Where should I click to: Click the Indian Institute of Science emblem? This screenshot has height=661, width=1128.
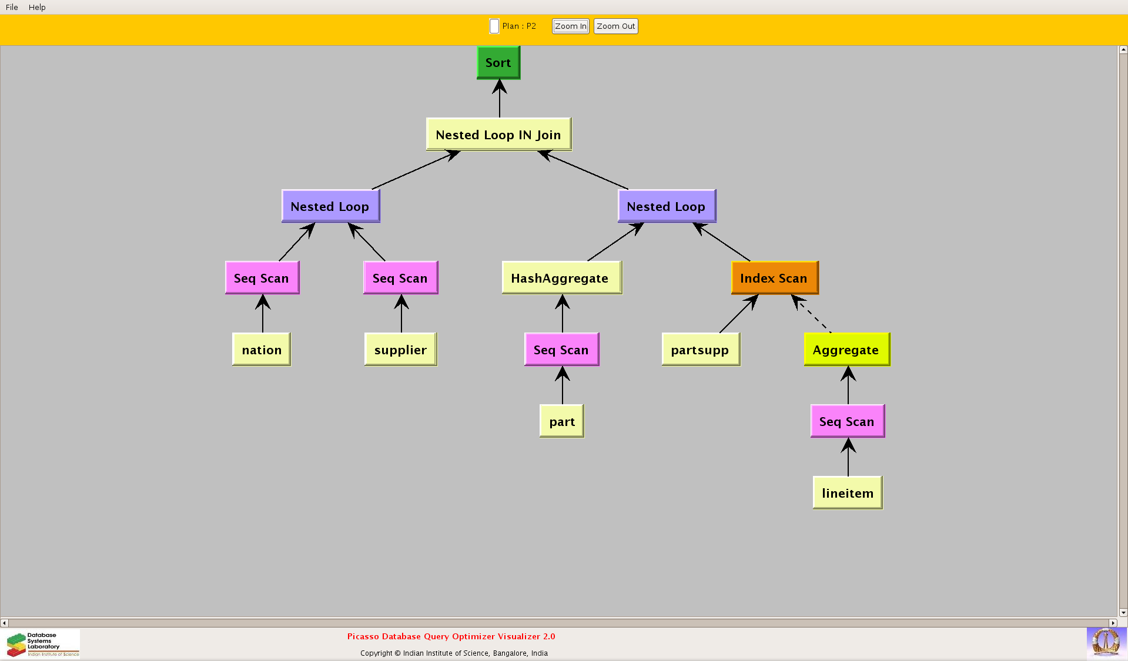[1106, 642]
